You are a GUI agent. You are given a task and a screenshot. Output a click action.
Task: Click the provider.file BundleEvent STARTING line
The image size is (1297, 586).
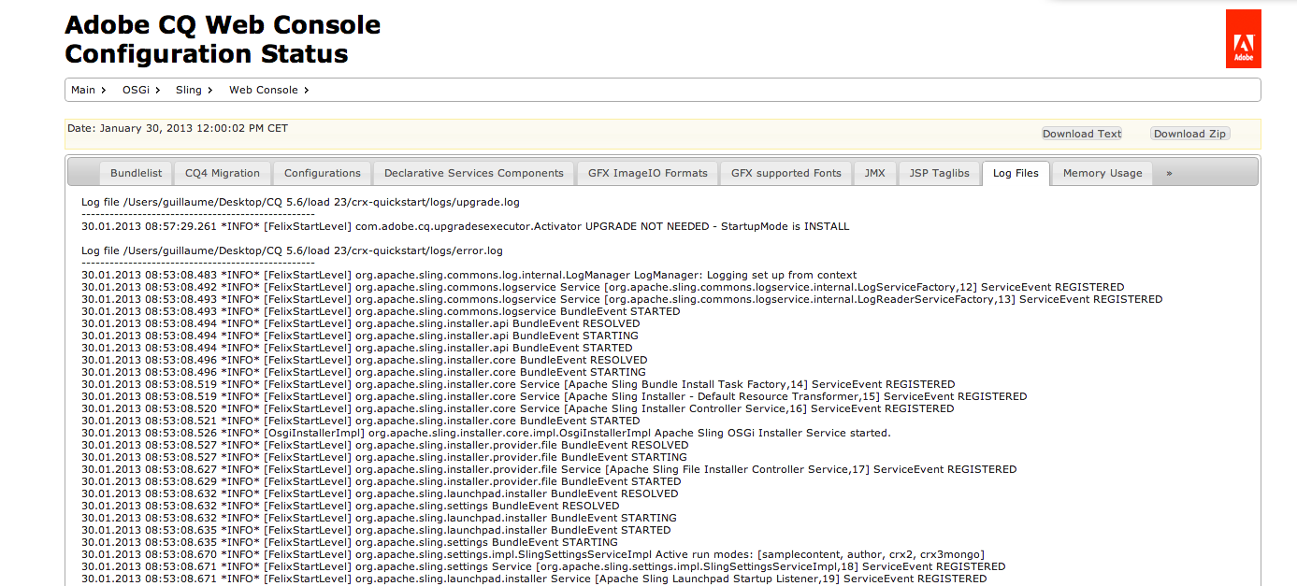point(384,457)
